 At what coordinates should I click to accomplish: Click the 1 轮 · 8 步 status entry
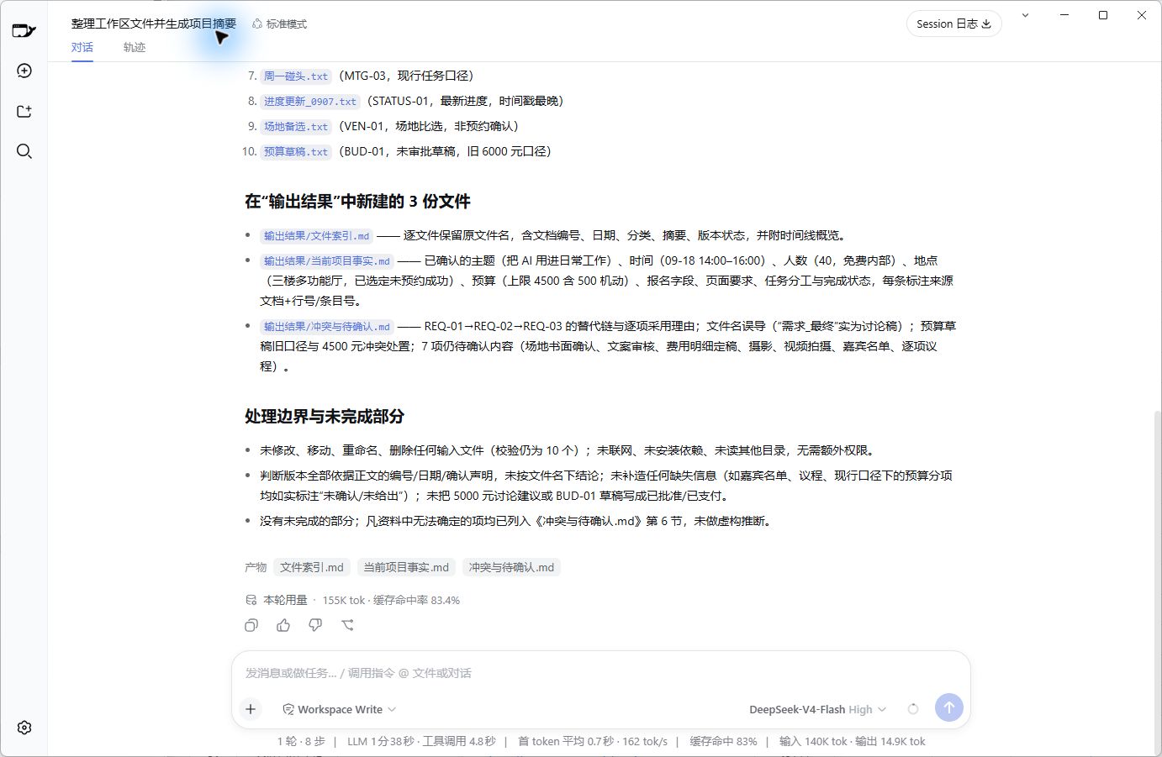coord(301,742)
